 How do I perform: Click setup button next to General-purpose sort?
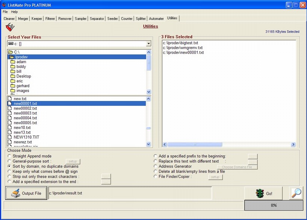coord(73,161)
